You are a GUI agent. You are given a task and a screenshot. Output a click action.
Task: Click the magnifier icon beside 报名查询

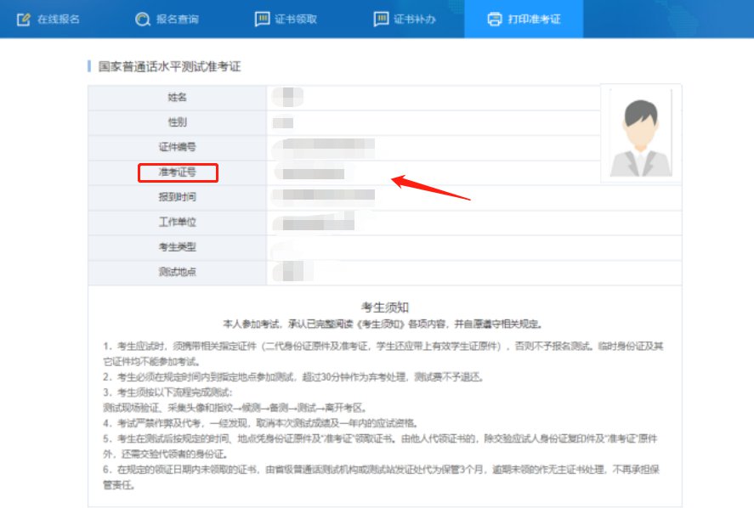(x=142, y=19)
